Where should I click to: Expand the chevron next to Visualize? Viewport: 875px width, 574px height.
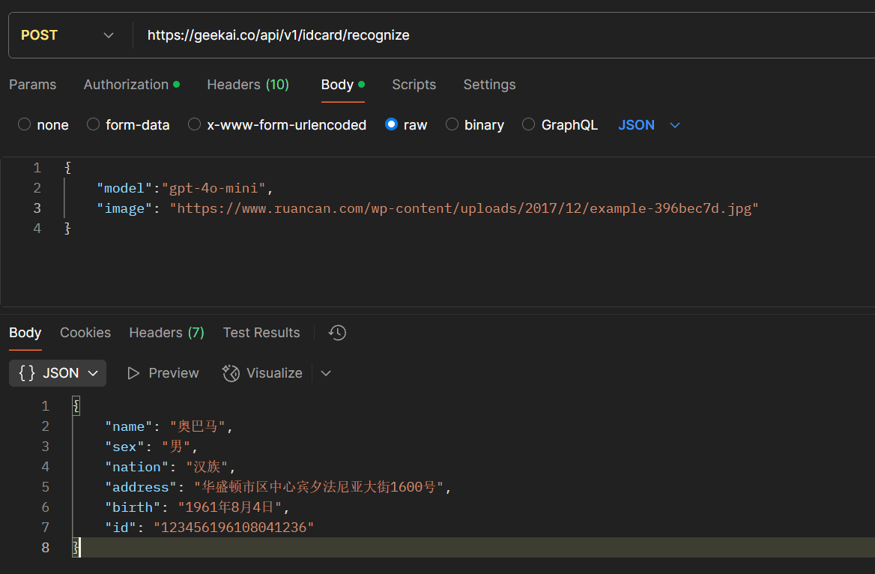pos(326,373)
